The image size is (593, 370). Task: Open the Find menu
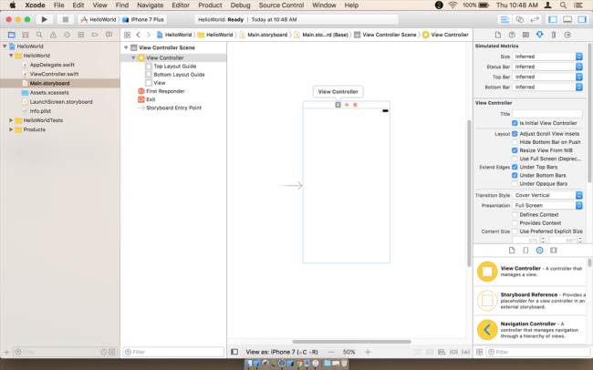click(121, 5)
